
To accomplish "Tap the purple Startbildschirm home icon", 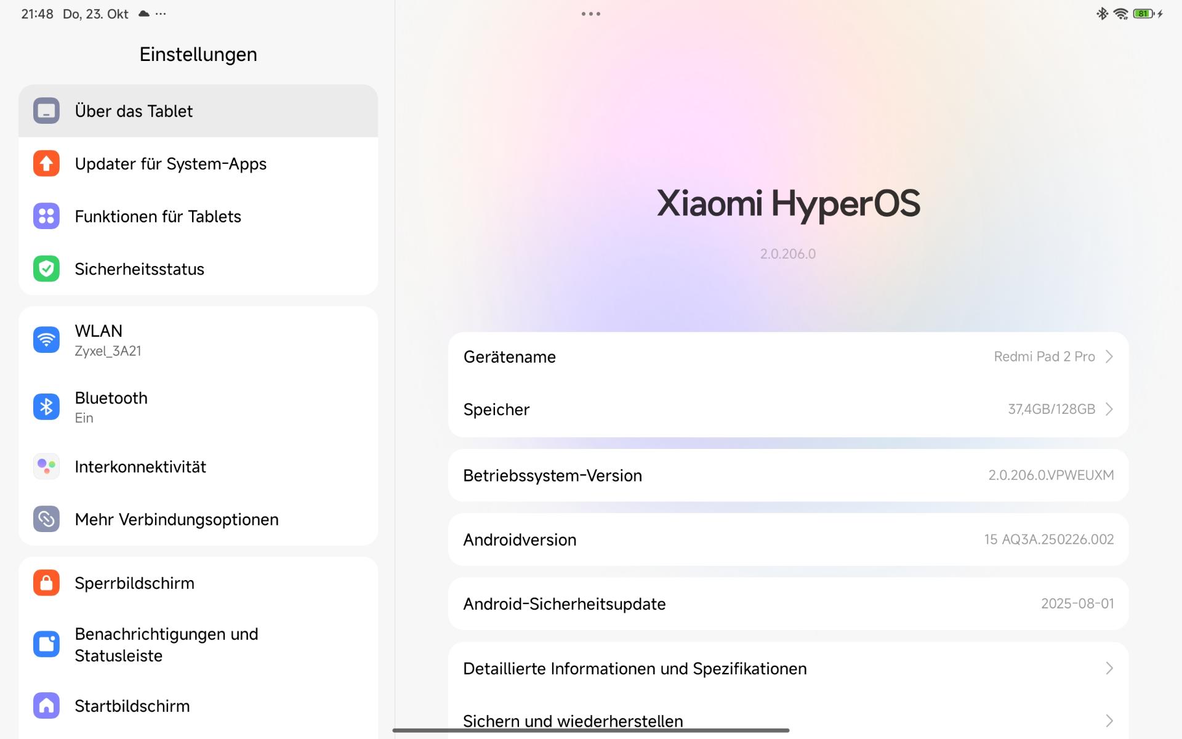I will tap(46, 706).
